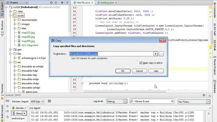Click Cancel in the Copy dialog
The image size is (217, 122).
(139, 71)
